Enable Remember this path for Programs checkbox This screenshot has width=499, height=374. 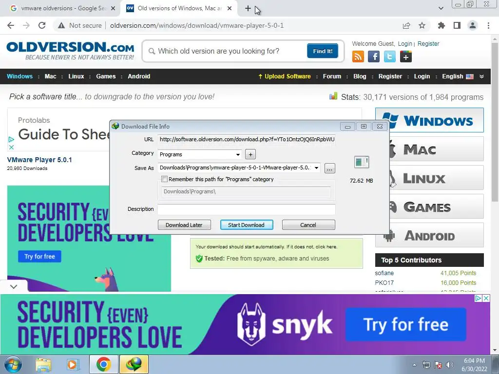pos(164,179)
